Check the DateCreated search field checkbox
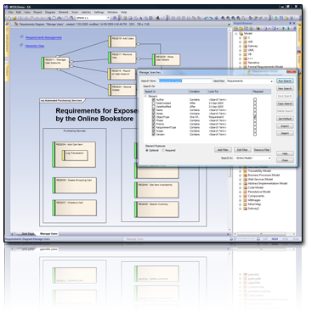312x312 pixels. pyautogui.click(x=154, y=103)
